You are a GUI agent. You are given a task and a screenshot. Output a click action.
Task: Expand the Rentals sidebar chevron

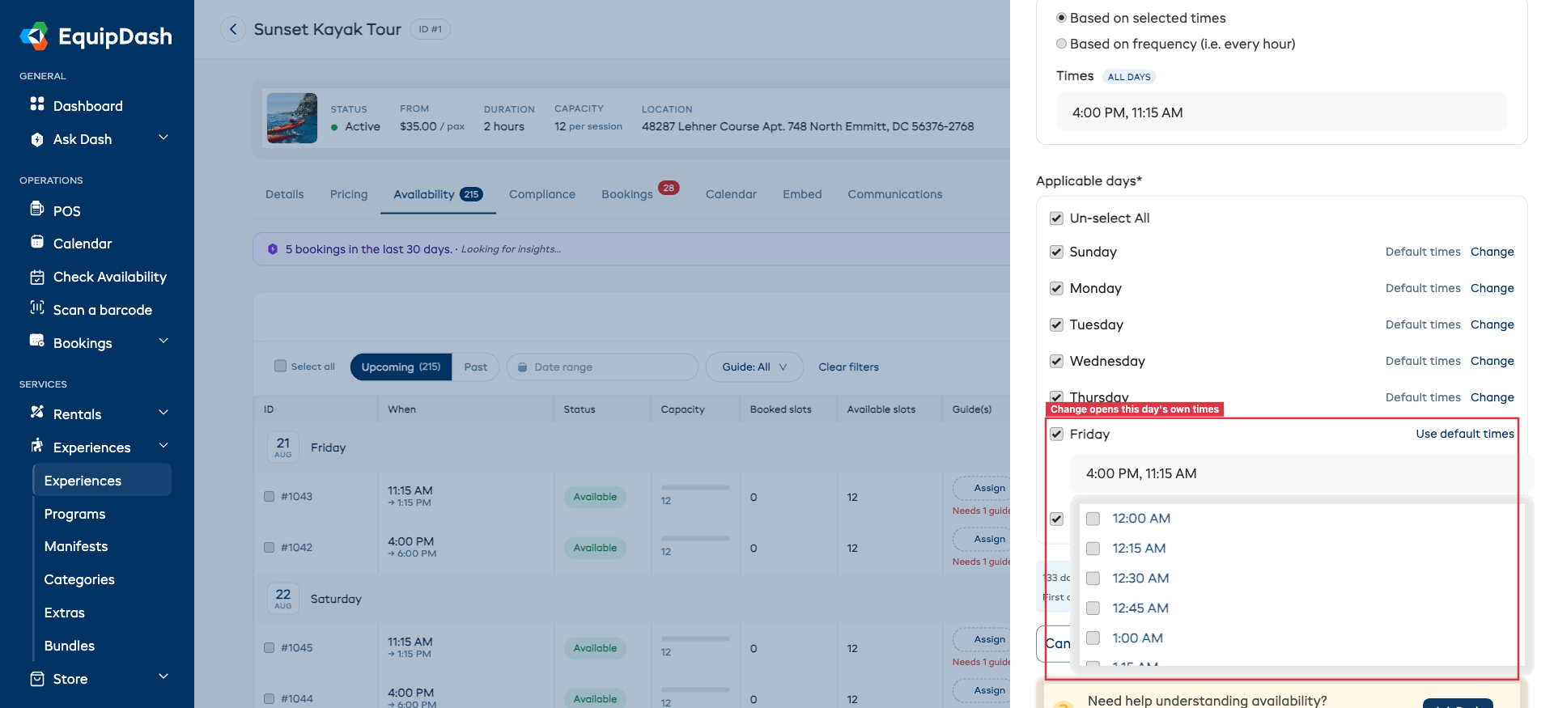click(x=163, y=412)
